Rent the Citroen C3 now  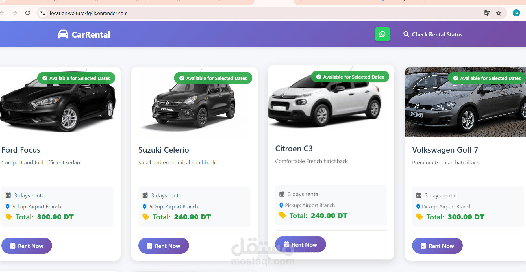point(300,244)
